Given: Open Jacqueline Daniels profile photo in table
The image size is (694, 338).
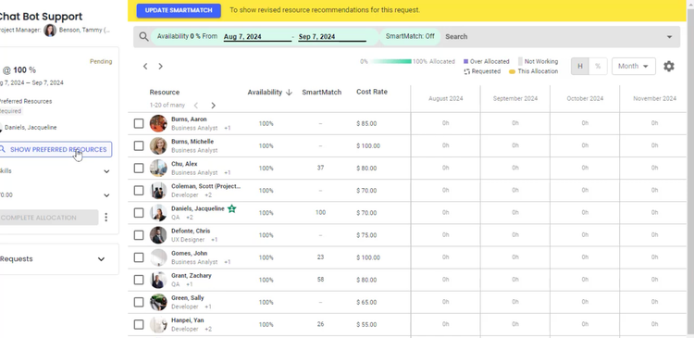Looking at the screenshot, I should tap(158, 213).
